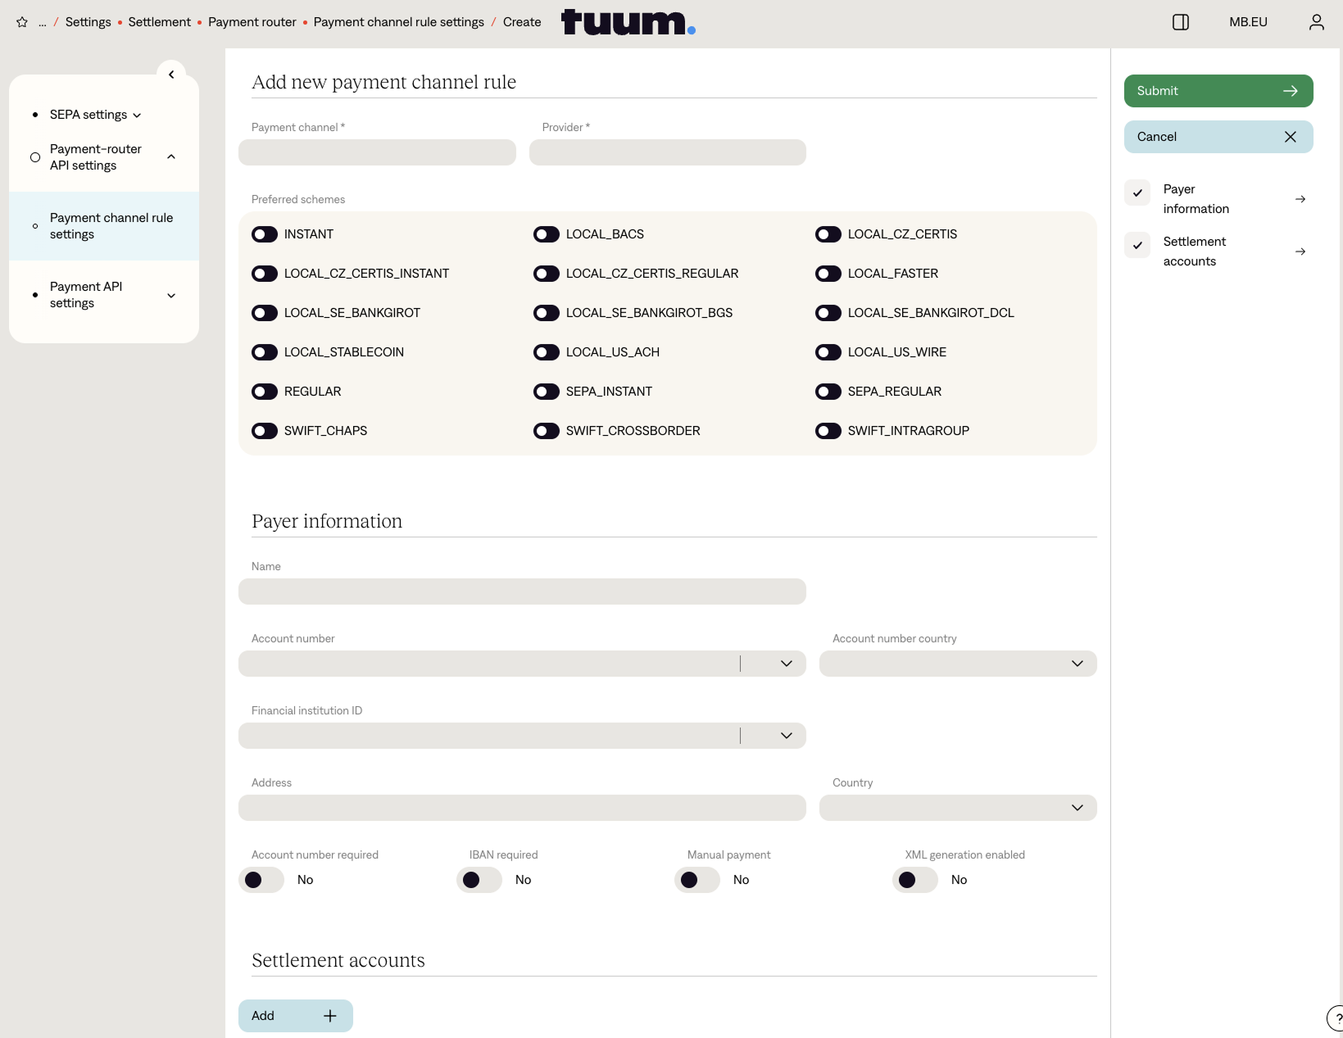Turn on IBAN required switch
Viewport: 1343px width, 1038px height.
(x=479, y=880)
